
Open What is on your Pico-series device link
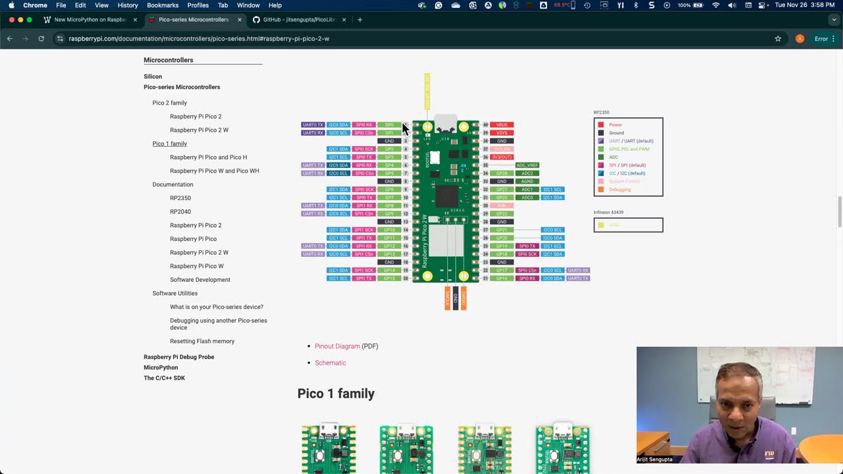(217, 307)
